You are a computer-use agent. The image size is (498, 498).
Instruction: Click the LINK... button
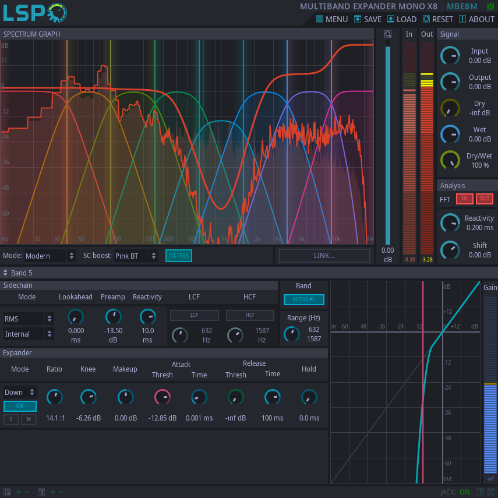(x=324, y=256)
